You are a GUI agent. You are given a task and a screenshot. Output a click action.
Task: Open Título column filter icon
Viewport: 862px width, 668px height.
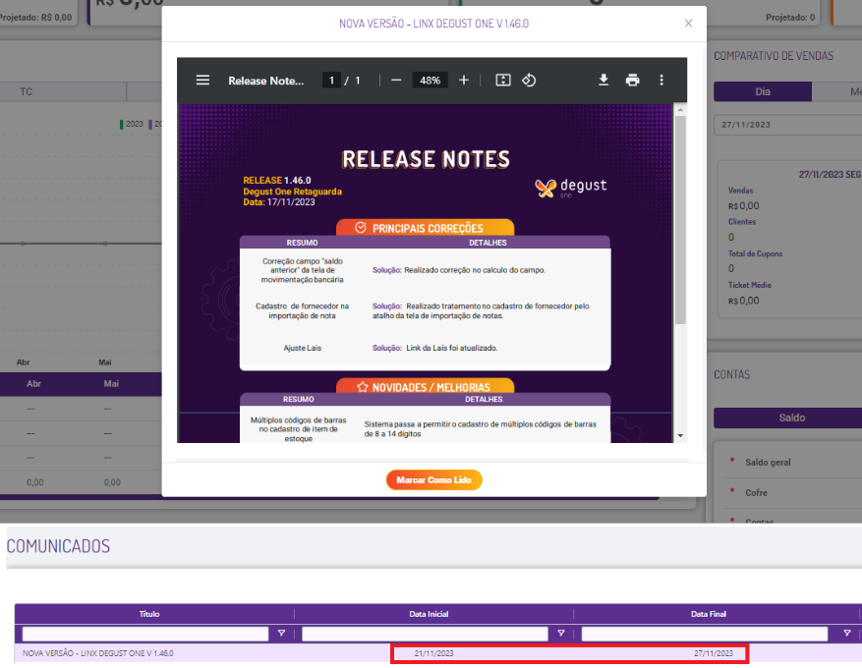pyautogui.click(x=281, y=634)
